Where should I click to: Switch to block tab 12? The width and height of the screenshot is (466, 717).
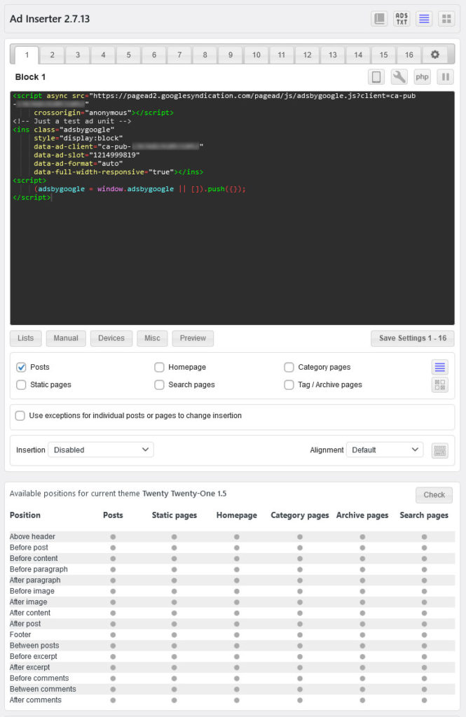307,55
